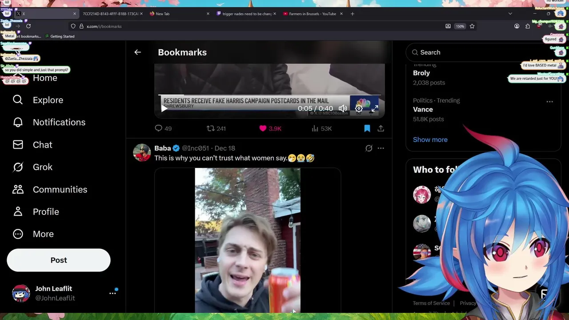Repost the post with 241 reposts
Image resolution: width=569 pixels, height=320 pixels.
tap(216, 128)
